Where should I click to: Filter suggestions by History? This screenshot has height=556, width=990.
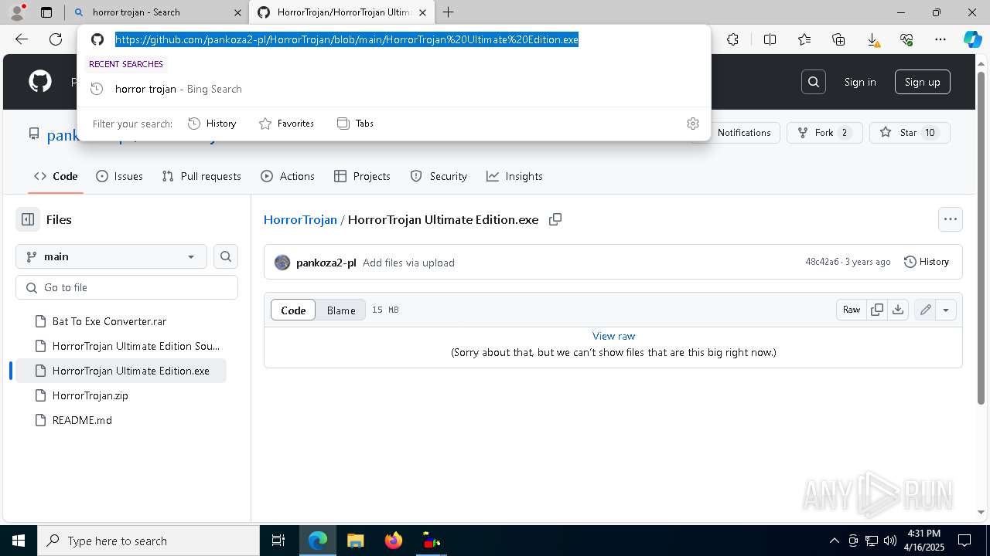click(212, 124)
